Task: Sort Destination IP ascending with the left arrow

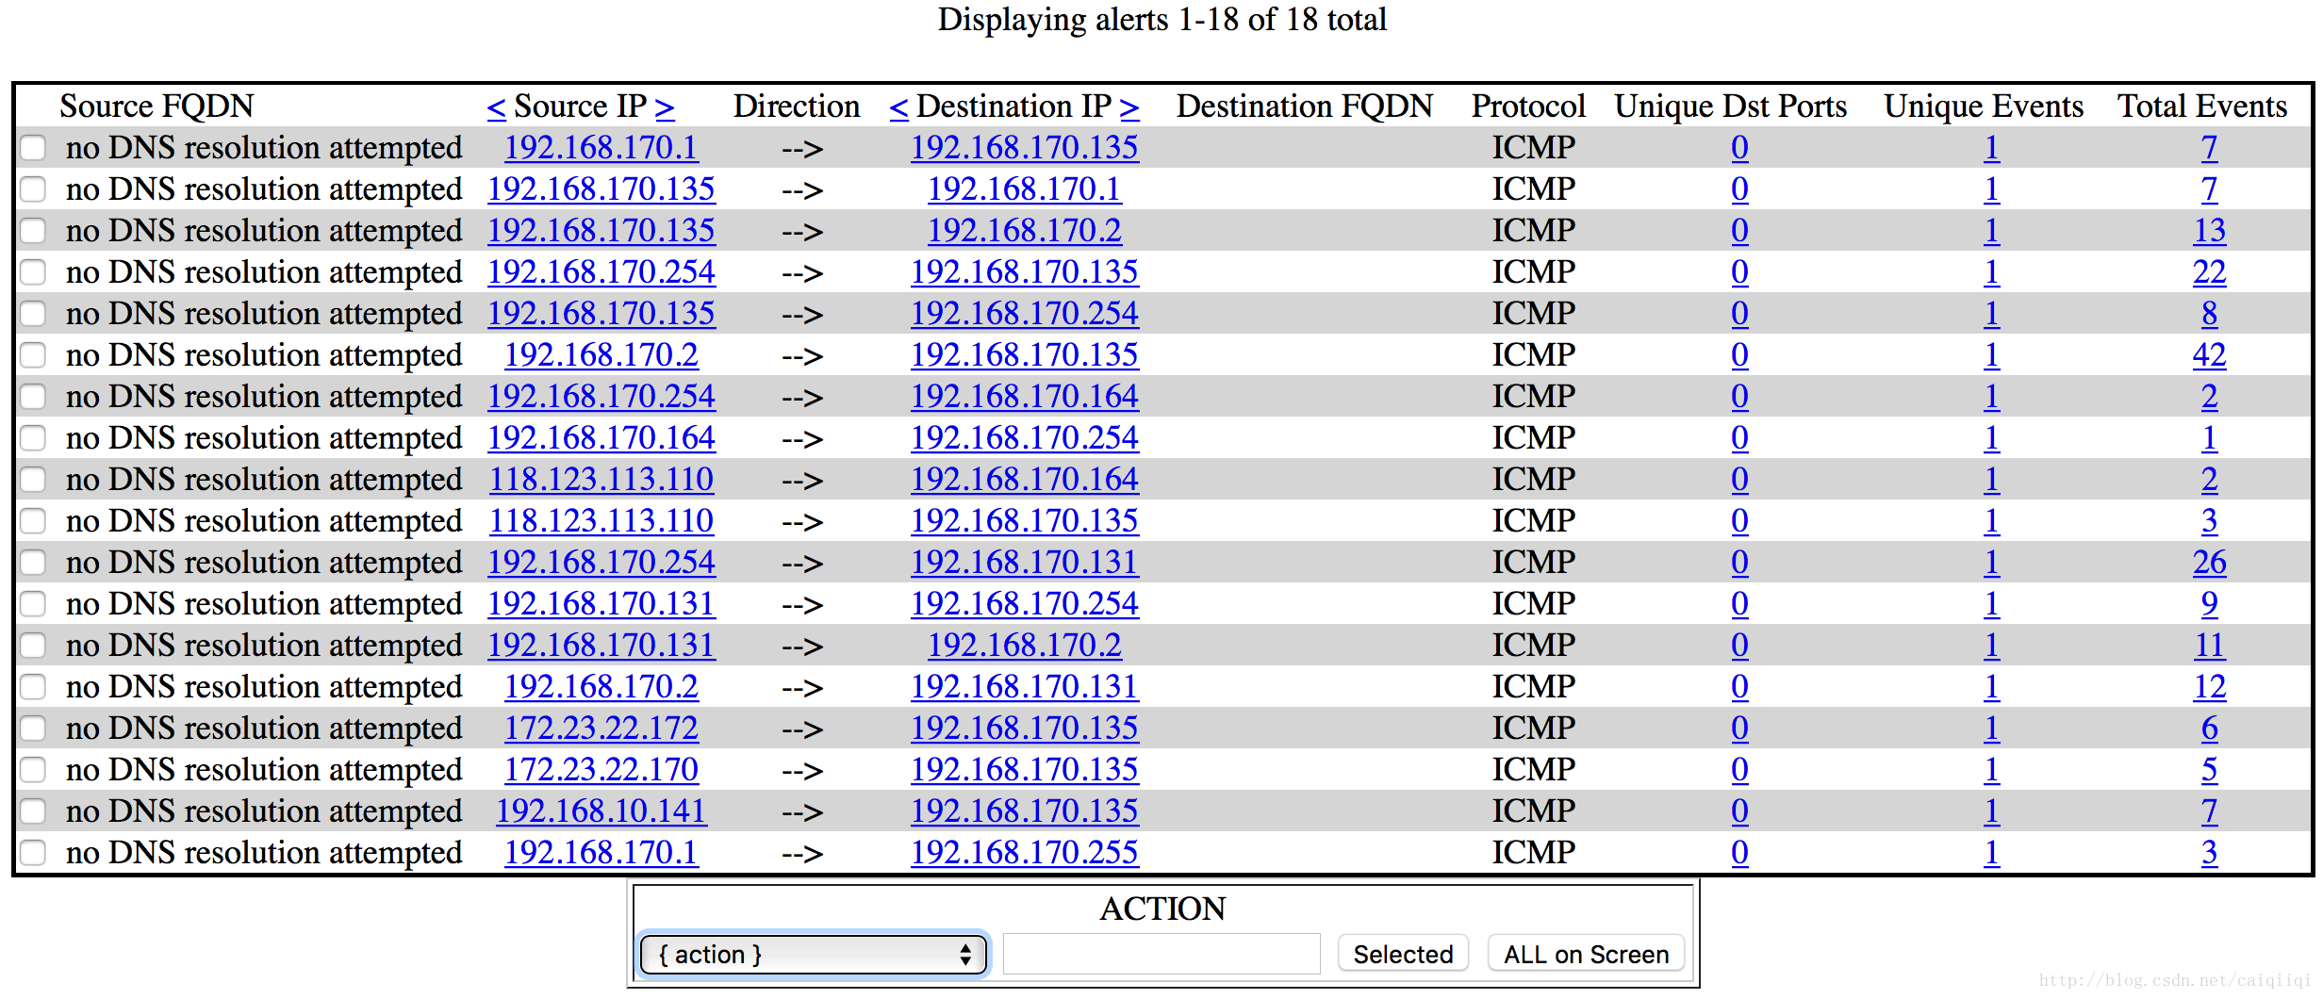Action: point(898,107)
